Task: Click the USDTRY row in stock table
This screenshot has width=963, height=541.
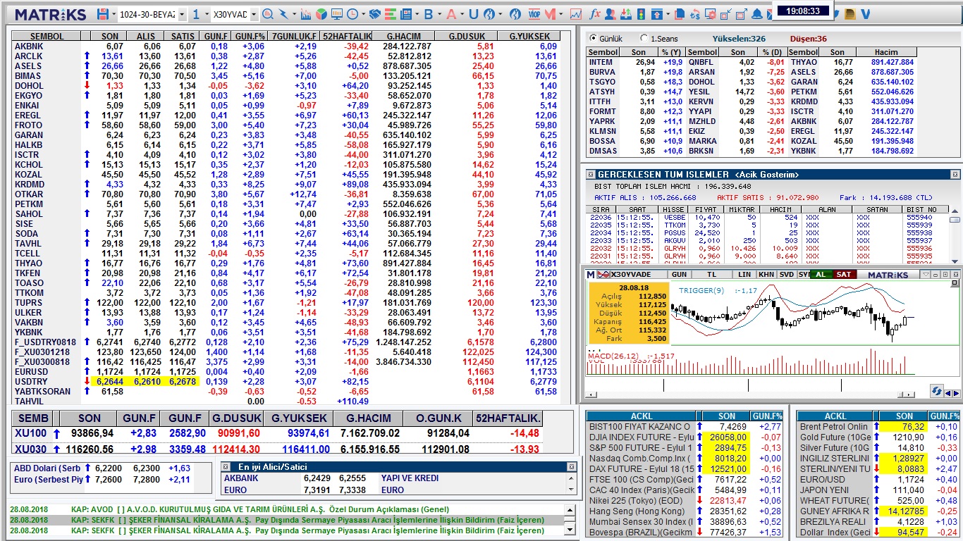Action: tap(286, 382)
